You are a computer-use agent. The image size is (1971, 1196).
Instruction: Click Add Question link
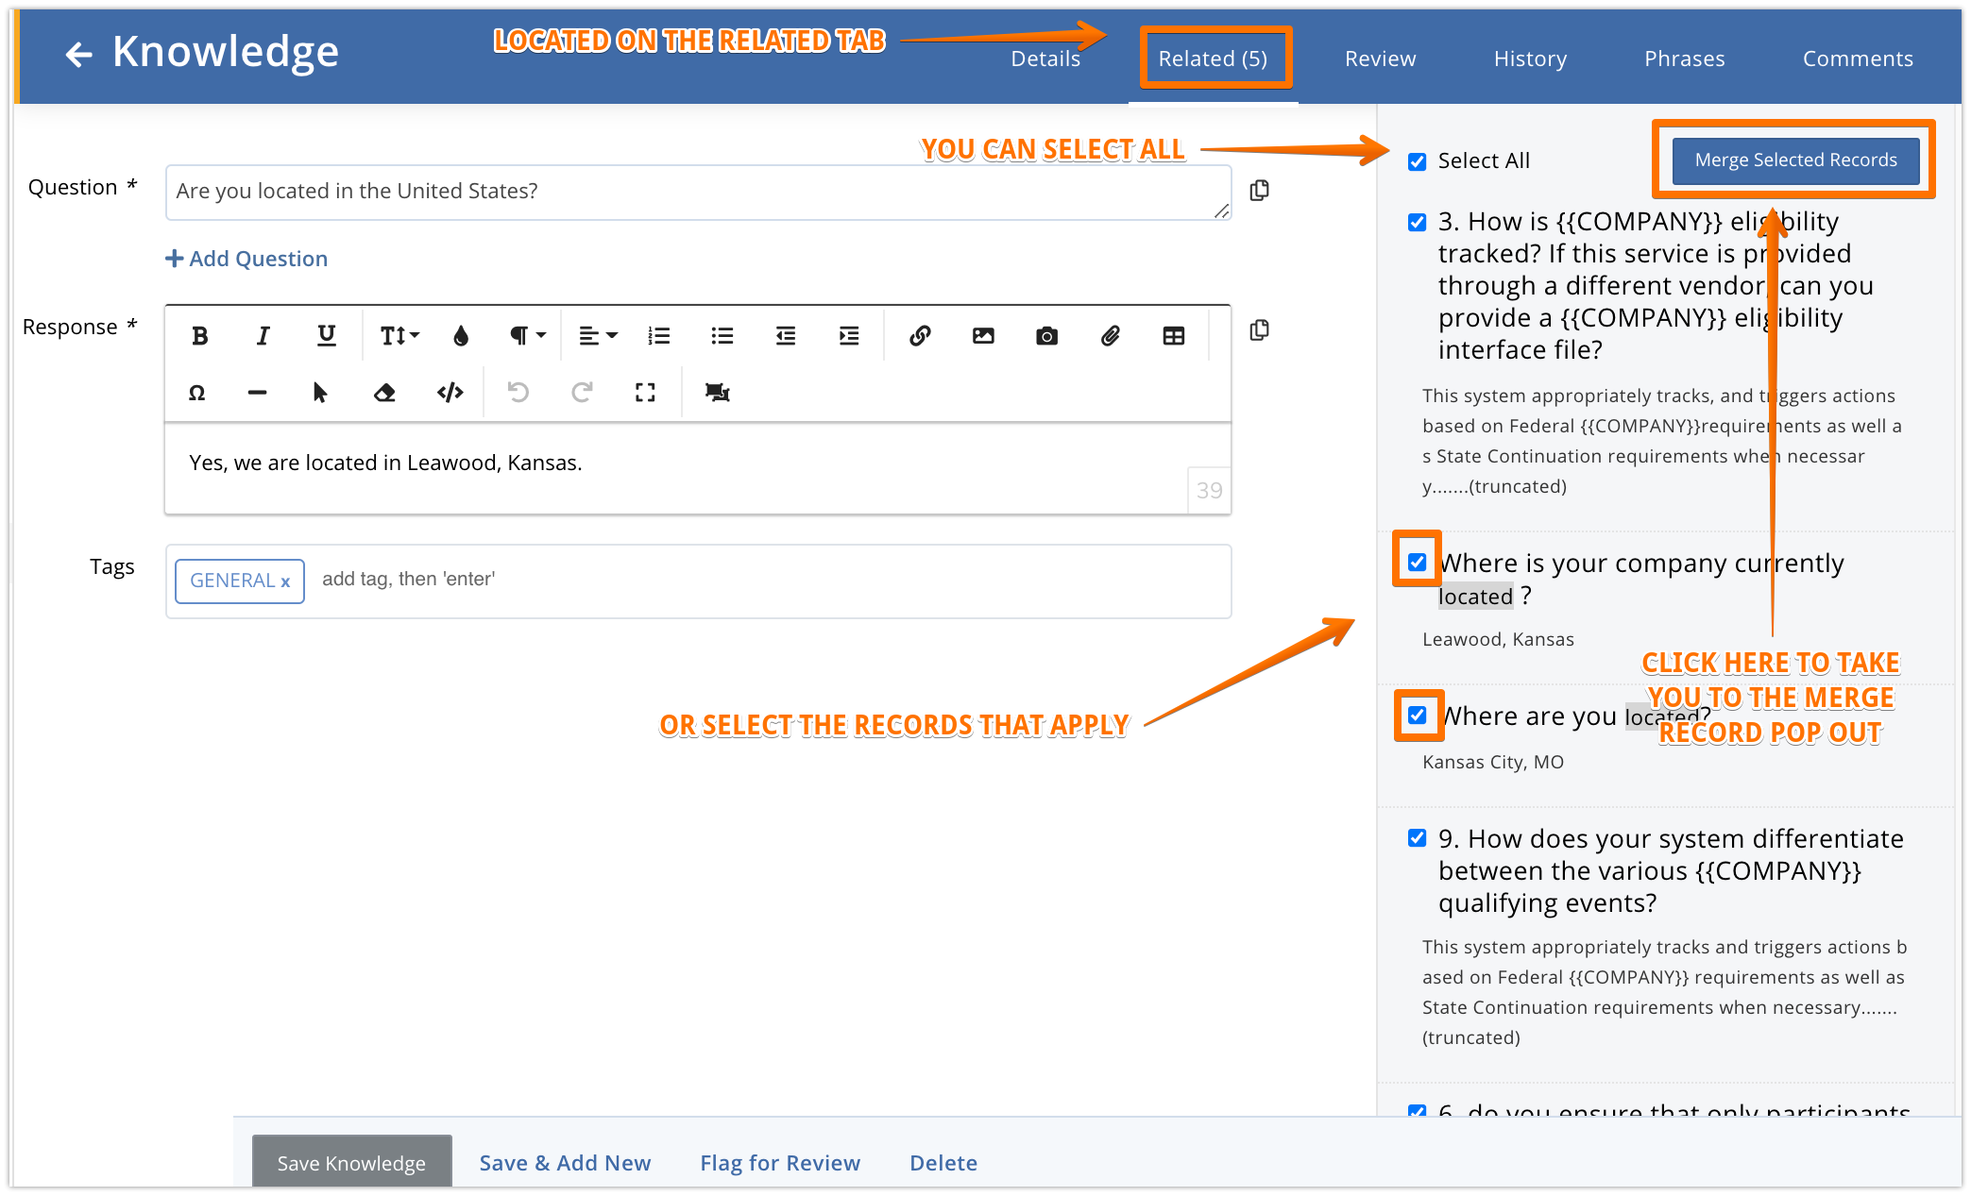click(x=246, y=259)
